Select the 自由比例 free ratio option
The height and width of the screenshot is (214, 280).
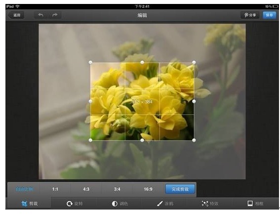pos(25,189)
